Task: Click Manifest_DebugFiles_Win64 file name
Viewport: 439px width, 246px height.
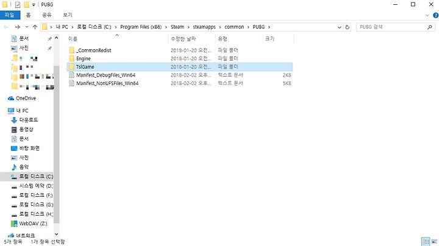Action: click(106, 75)
